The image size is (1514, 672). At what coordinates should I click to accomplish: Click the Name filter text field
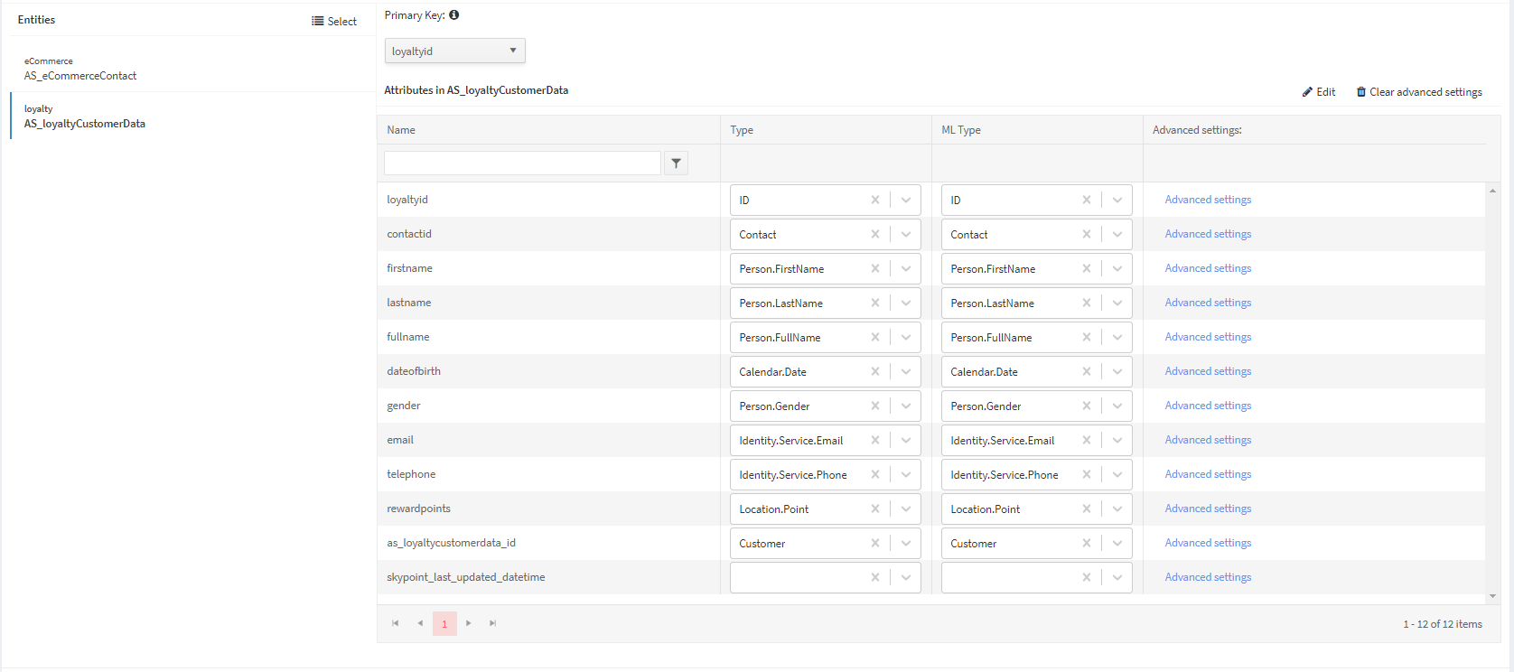522,163
